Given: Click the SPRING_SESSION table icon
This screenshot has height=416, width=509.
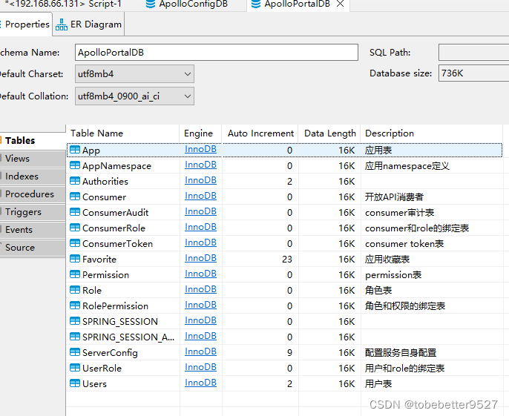Looking at the screenshot, I should pos(75,321).
